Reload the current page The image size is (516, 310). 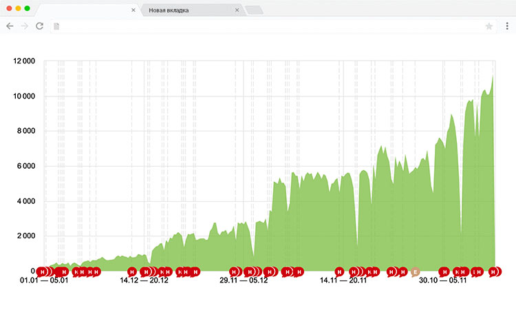(x=39, y=25)
